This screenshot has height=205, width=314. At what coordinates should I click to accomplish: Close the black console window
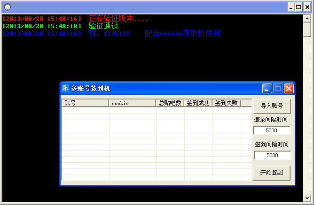tap(307, 8)
